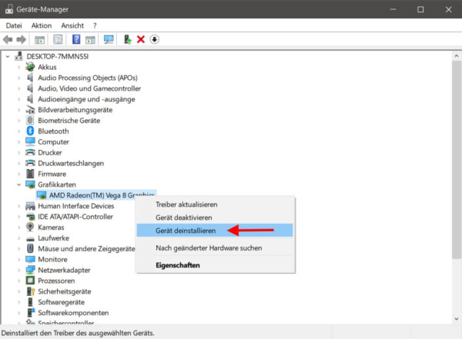
Task: Click the Firmware icon
Action: (x=30, y=174)
